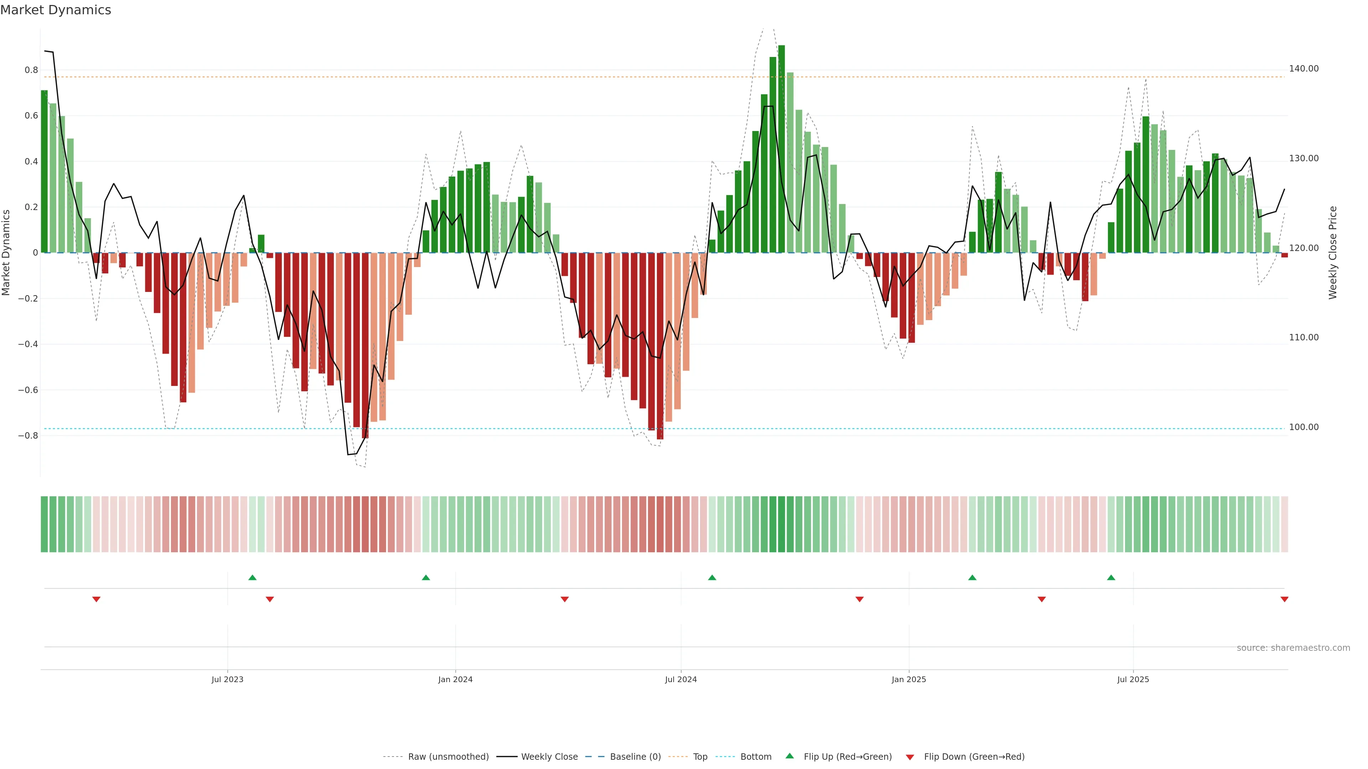Click the Flip Down red triangle legend icon
1368x769 pixels.
(x=910, y=757)
